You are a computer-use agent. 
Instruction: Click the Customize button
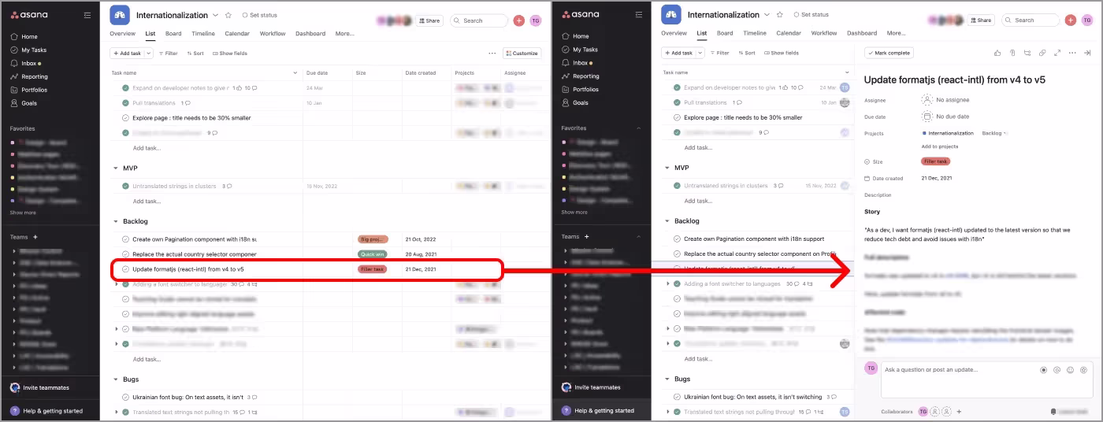coord(522,54)
